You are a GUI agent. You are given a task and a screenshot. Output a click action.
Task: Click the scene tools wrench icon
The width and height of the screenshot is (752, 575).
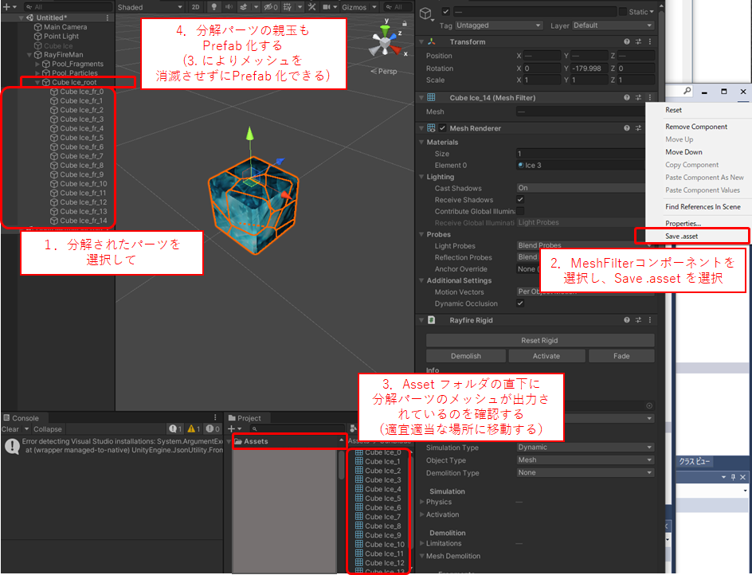[311, 7]
